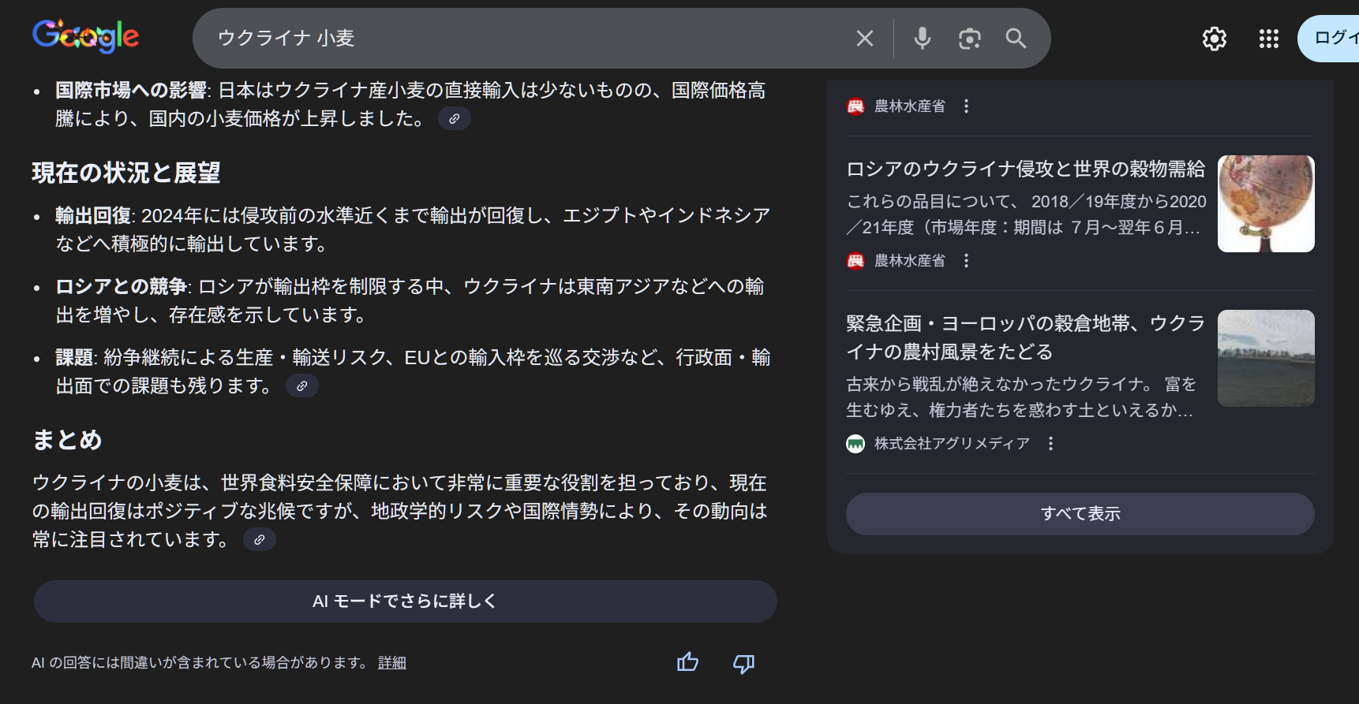Open source link after まとめ paragraph
The width and height of the screenshot is (1359, 704).
tap(259, 540)
